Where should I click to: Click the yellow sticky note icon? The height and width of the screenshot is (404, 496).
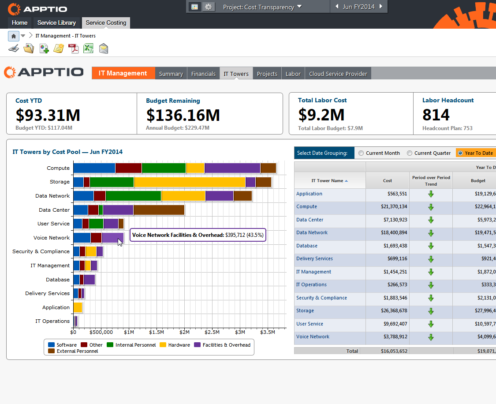tap(59, 49)
